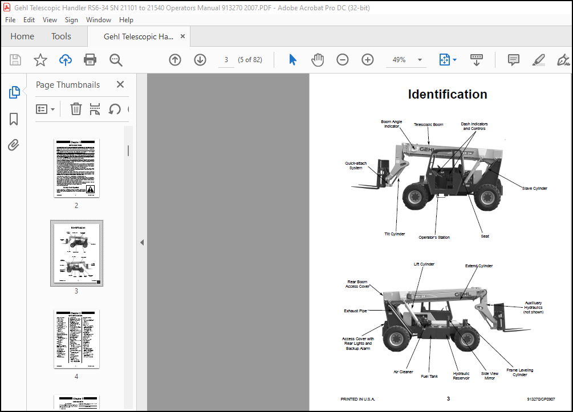Add a sticky note comment
The image size is (573, 412).
click(514, 59)
